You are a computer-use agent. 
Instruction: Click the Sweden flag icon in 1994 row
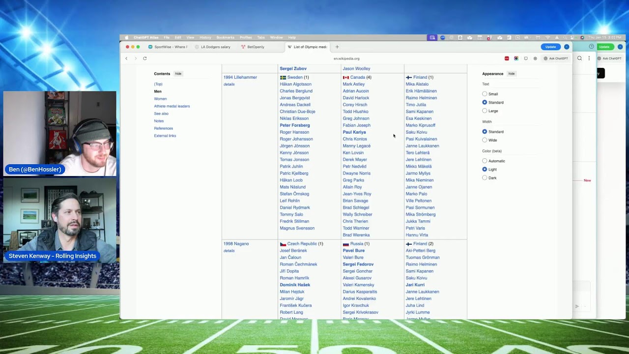click(283, 77)
